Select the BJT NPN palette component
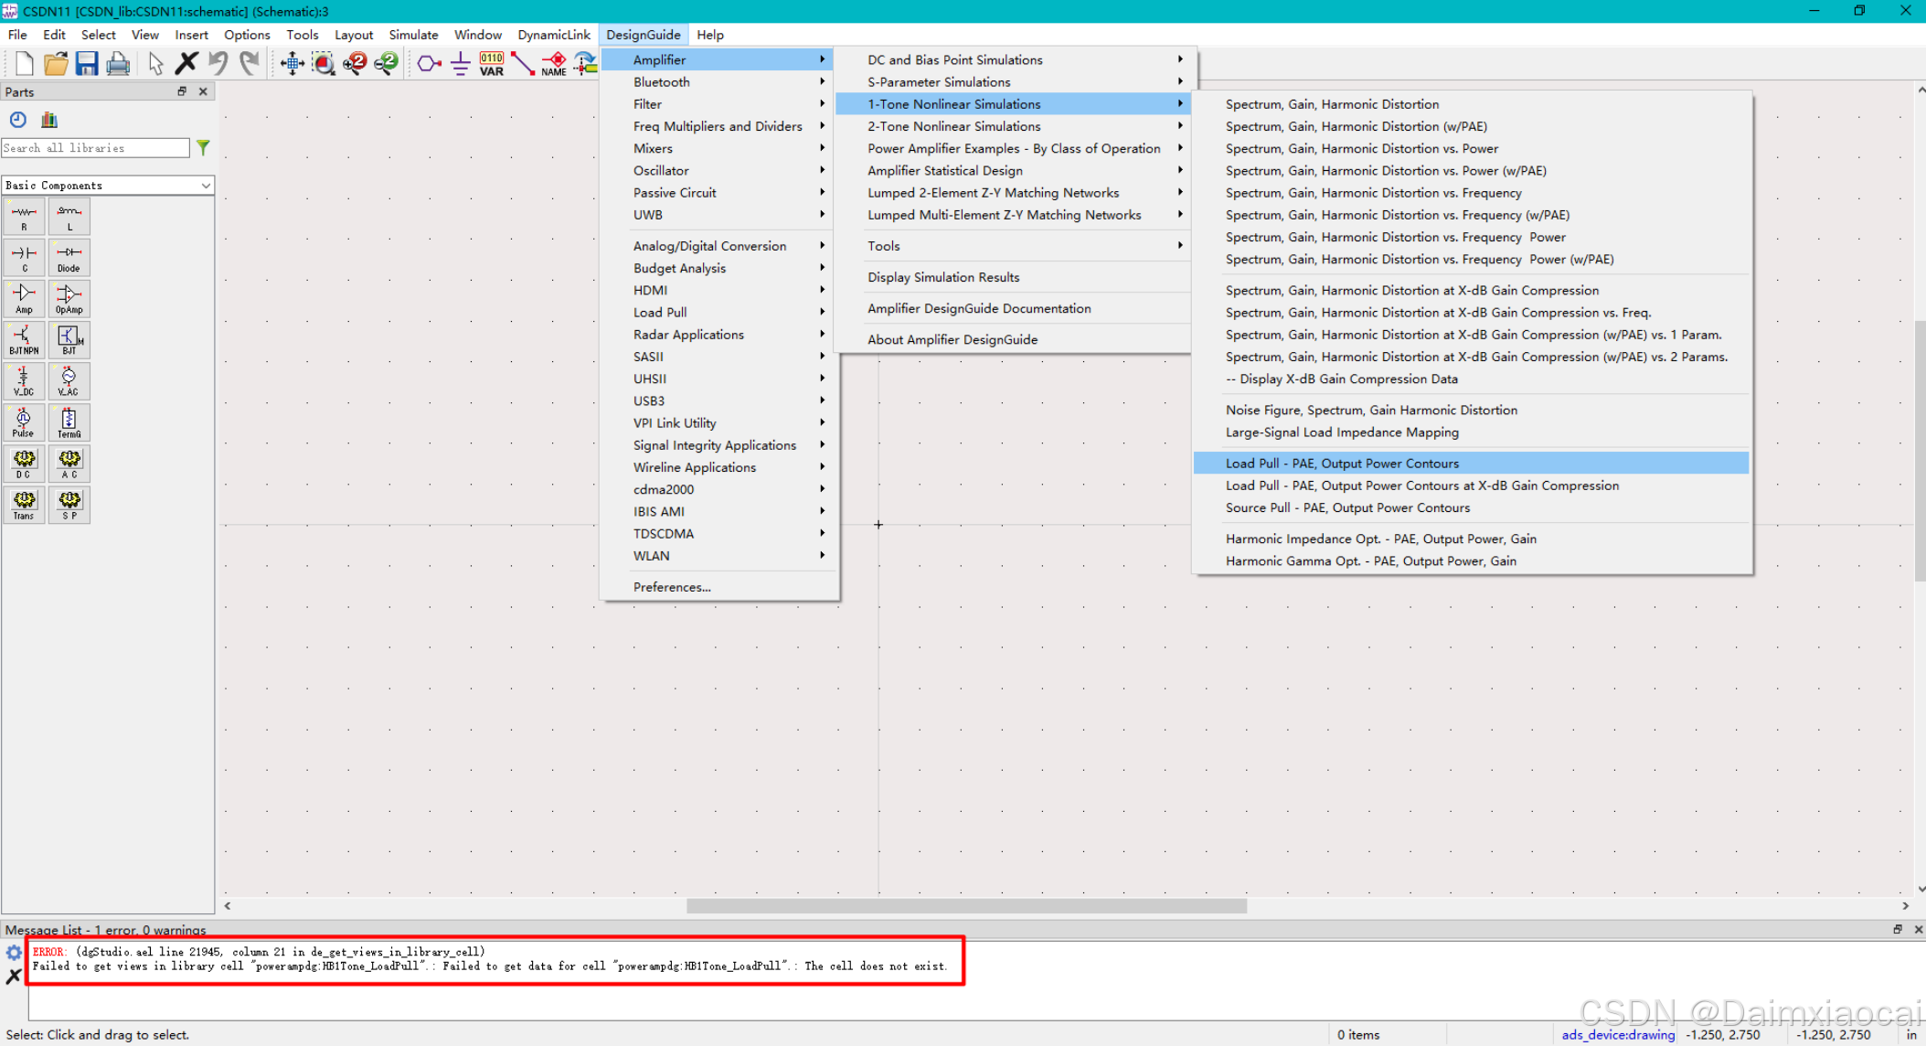This screenshot has height=1046, width=1926. 24,339
